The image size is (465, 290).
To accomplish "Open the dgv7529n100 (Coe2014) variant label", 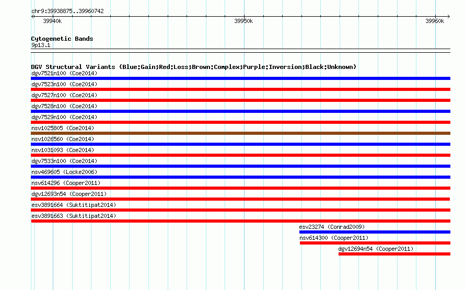I will 64,117.
